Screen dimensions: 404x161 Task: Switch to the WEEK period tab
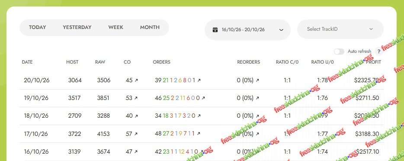tap(115, 27)
